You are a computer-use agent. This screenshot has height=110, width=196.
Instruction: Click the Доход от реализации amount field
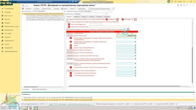tap(126, 36)
